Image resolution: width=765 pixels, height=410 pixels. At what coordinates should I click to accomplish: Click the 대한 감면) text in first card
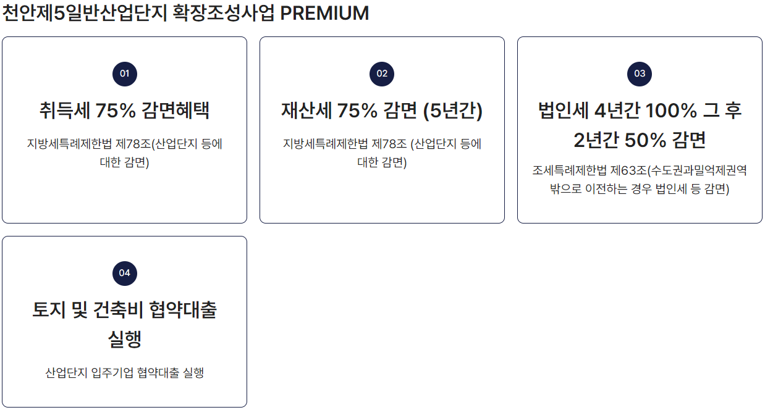pyautogui.click(x=124, y=163)
